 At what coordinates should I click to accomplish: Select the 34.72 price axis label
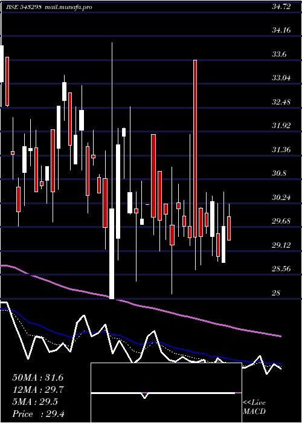281,7
